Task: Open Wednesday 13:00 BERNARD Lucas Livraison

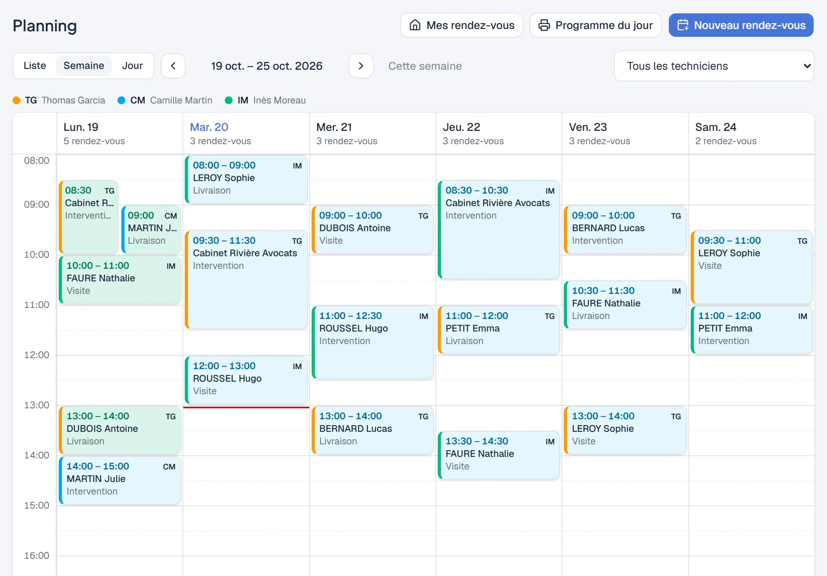Action: (x=373, y=430)
